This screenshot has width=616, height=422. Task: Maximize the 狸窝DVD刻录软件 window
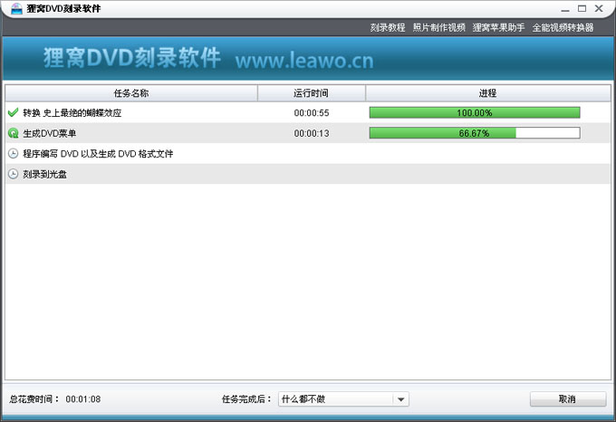tap(582, 8)
